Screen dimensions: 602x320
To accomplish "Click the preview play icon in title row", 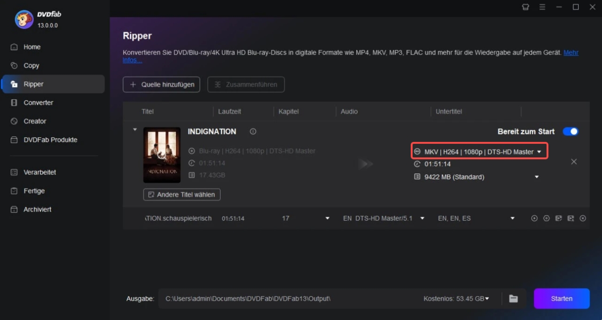I will pyautogui.click(x=534, y=219).
